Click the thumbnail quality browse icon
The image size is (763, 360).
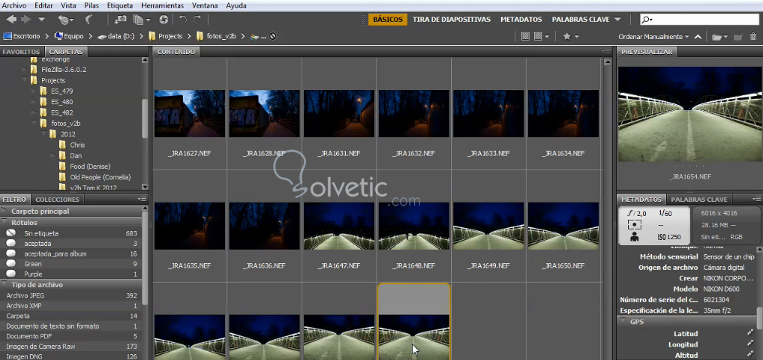click(x=525, y=37)
